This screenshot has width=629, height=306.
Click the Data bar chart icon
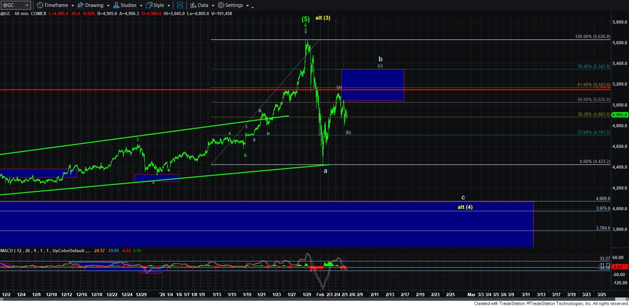coord(193,5)
